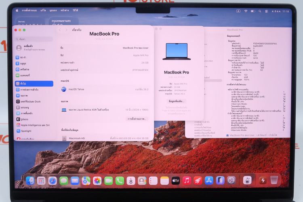Open the Trash in the Dock
The height and width of the screenshot is (202, 303).
(x=274, y=180)
